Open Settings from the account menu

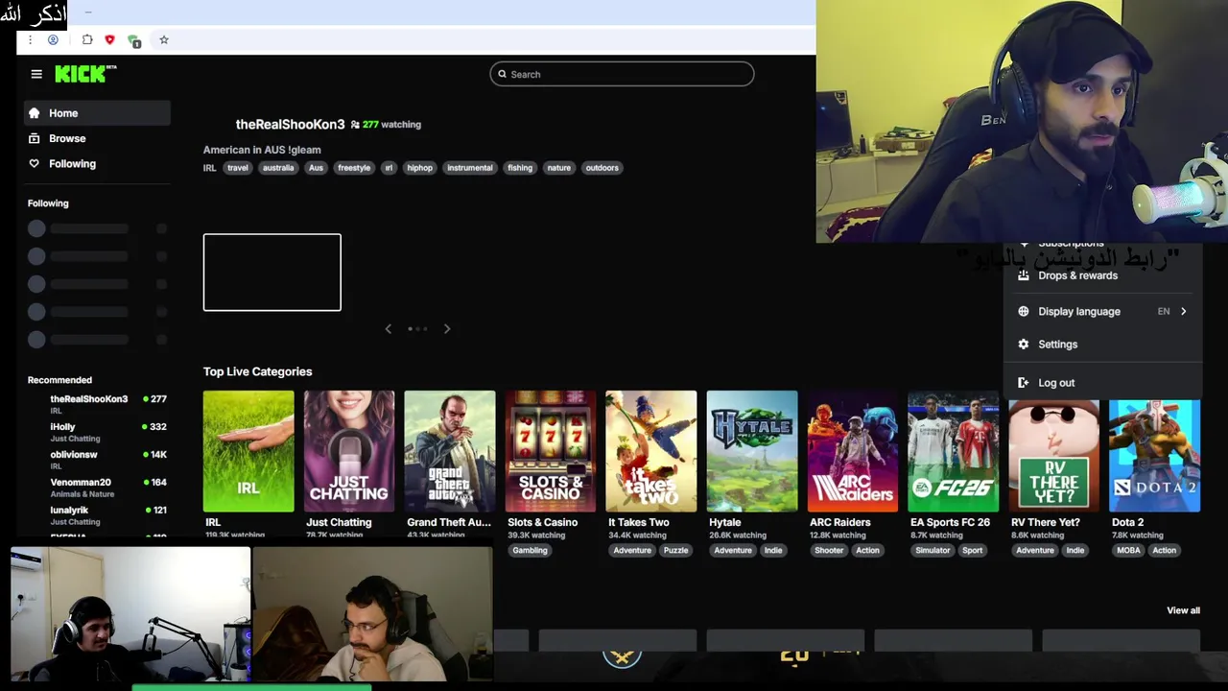1102,344
